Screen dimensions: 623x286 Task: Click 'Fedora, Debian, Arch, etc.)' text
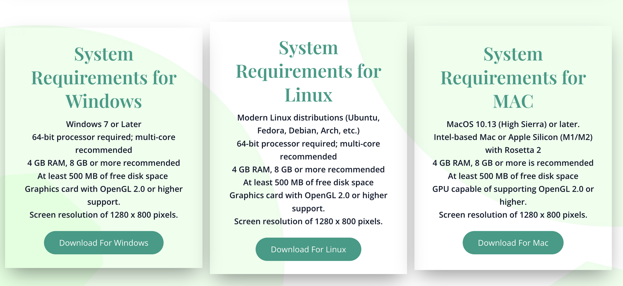tap(308, 130)
